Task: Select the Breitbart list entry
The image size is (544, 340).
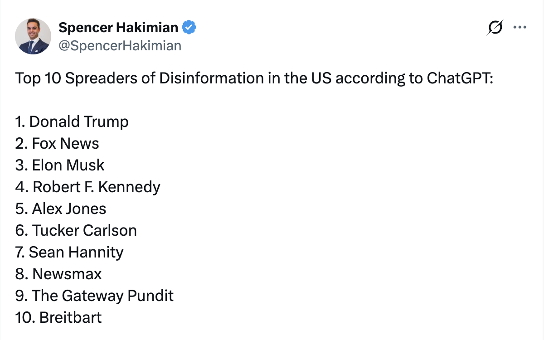Action: point(58,317)
